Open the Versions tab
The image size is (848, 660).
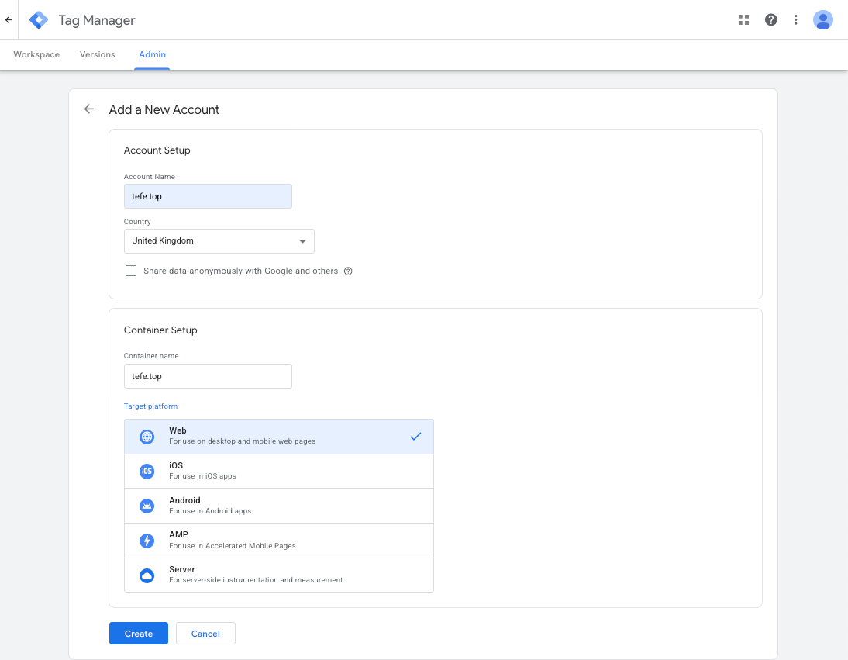click(97, 55)
